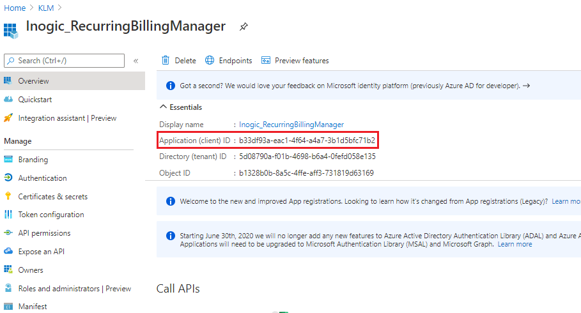The image size is (581, 313).
Task: Click the search magnifier icon
Action: click(x=11, y=61)
